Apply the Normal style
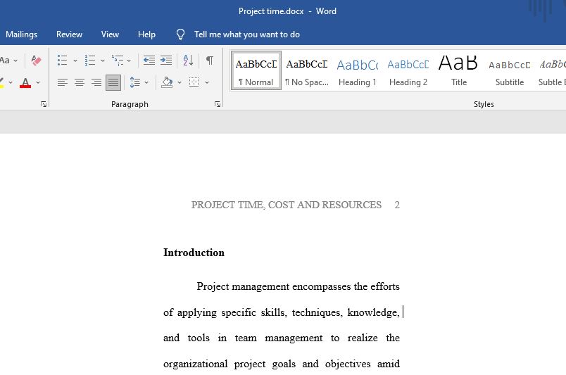The image size is (566, 375). point(256,71)
